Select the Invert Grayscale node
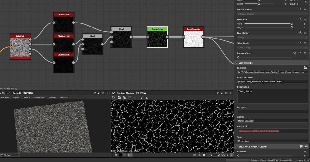The height and width of the screenshot is (162, 310). coord(193,37)
